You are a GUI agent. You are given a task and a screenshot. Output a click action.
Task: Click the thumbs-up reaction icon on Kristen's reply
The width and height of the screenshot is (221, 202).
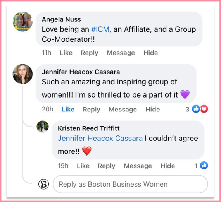204,165
